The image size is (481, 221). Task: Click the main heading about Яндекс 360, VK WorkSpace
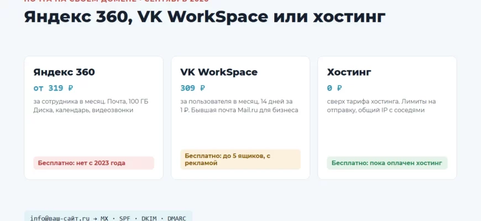[205, 17]
